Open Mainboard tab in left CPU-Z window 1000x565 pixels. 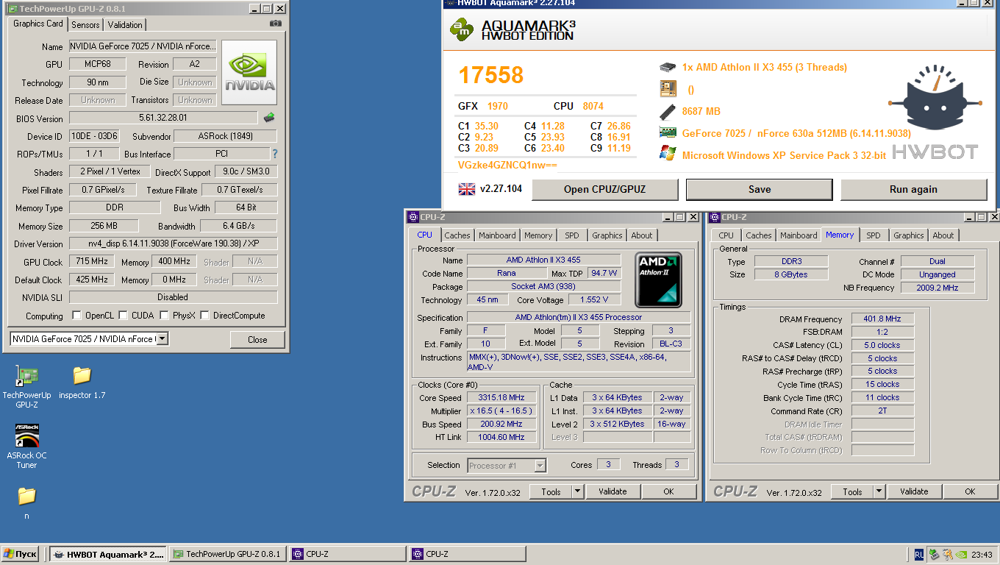click(x=497, y=235)
